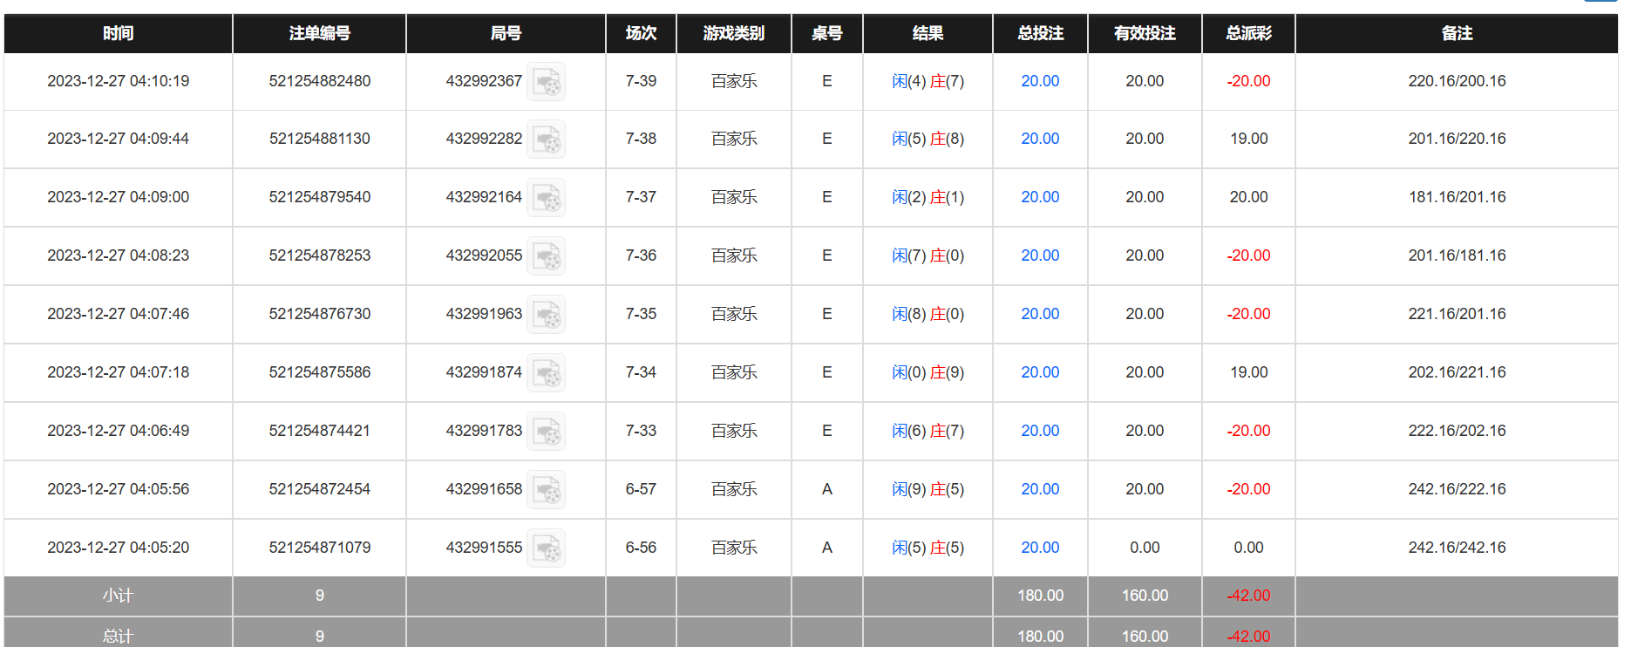Click the 局号 column header
Screen dimensions: 1631x647
506,33
